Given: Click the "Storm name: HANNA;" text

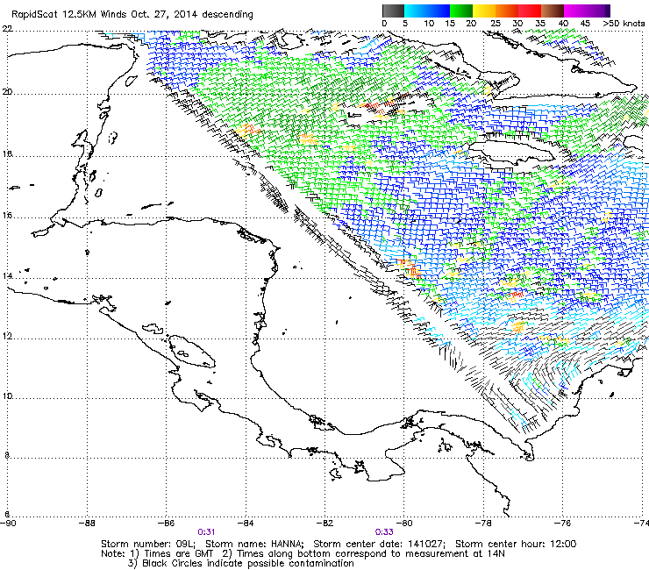Looking at the screenshot, I should (x=254, y=544).
